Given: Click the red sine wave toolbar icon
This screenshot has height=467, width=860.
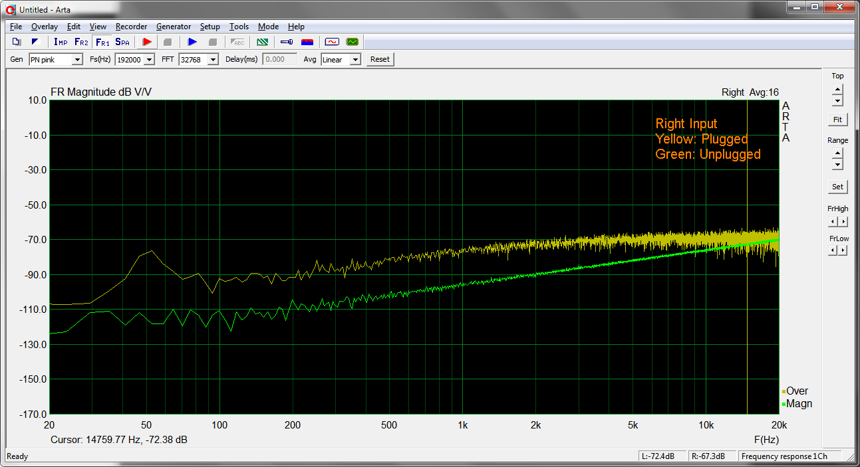Looking at the screenshot, I should pyautogui.click(x=332, y=42).
